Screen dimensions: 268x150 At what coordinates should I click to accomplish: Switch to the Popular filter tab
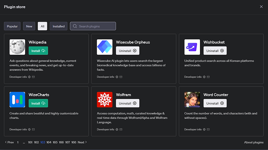click(12, 26)
